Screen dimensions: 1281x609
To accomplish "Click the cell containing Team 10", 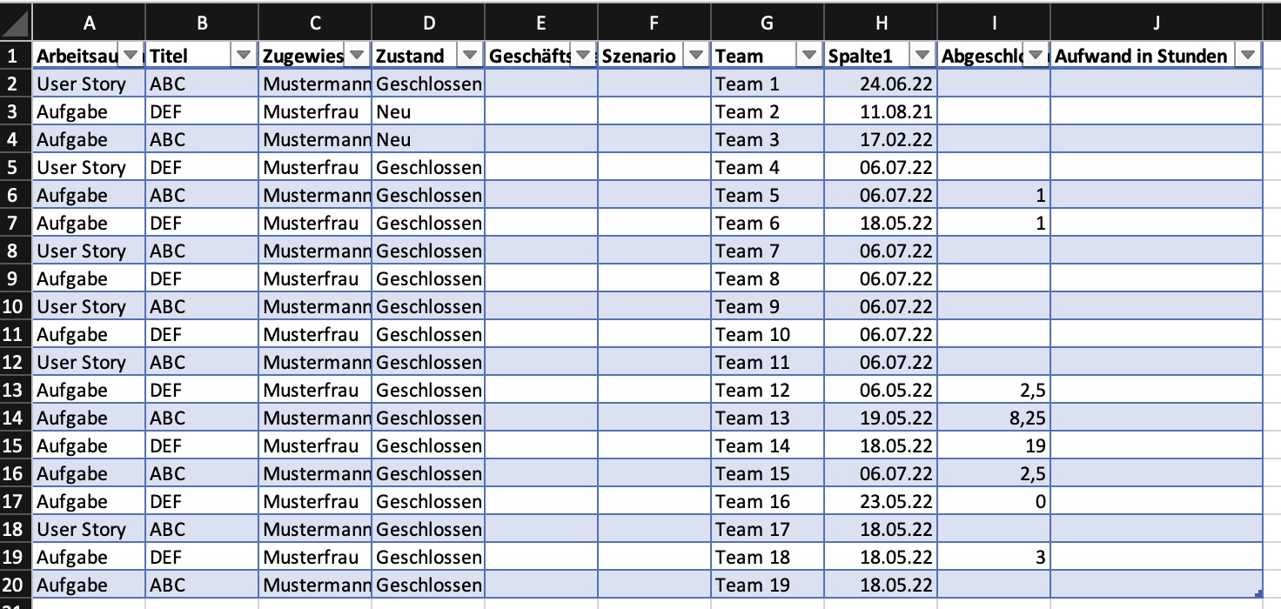I will 768,334.
